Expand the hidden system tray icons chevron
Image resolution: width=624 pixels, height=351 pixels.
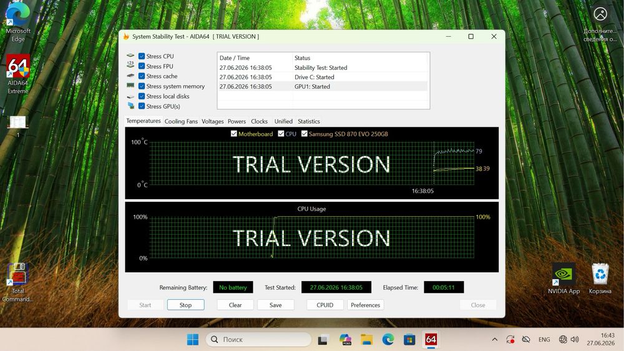point(494,340)
